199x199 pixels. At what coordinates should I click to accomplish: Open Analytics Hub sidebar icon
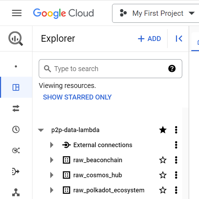[16, 150]
